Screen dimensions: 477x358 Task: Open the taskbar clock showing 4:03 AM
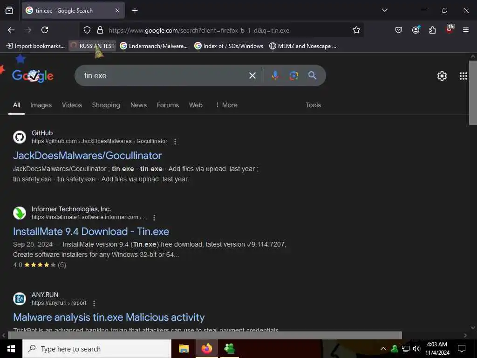point(437,349)
